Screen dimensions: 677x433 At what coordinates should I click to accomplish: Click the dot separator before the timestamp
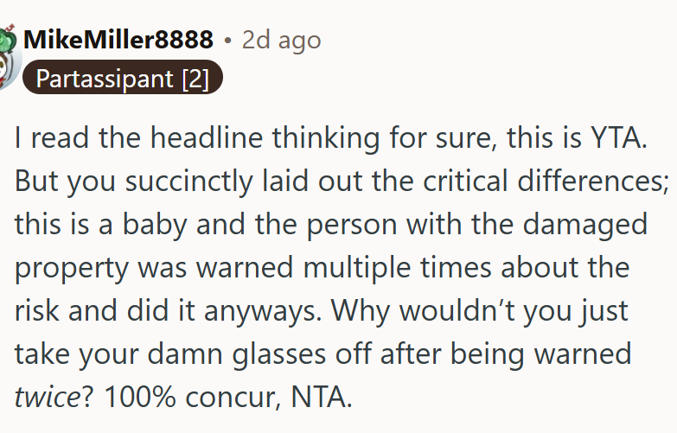pyautogui.click(x=228, y=41)
